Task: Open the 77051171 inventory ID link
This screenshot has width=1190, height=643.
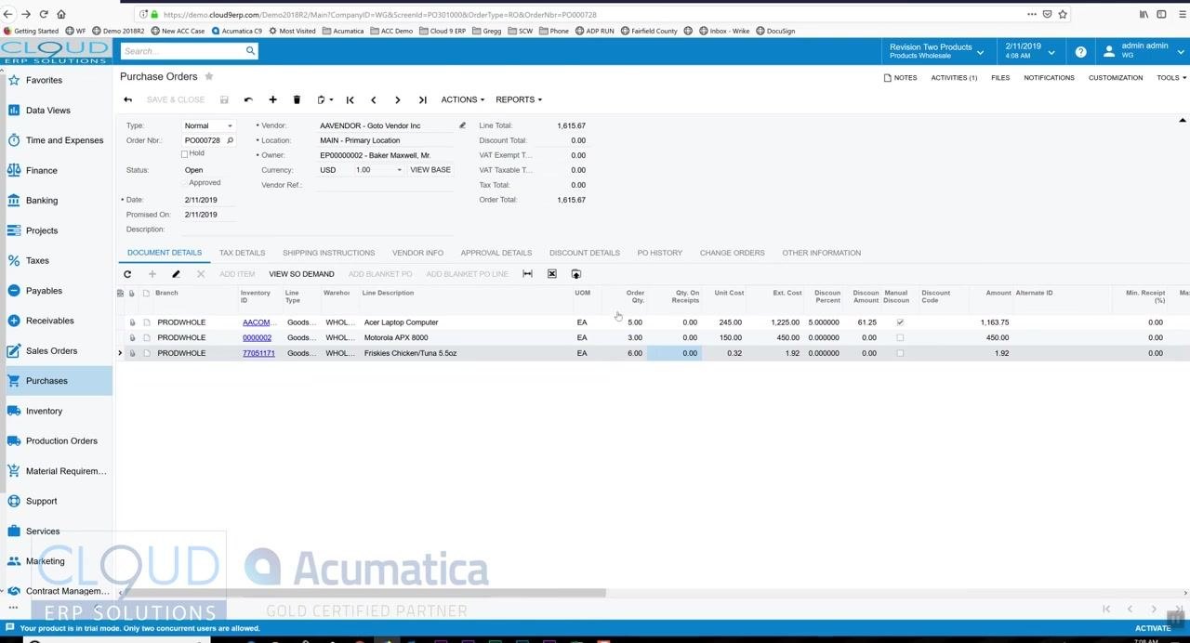Action: point(258,353)
